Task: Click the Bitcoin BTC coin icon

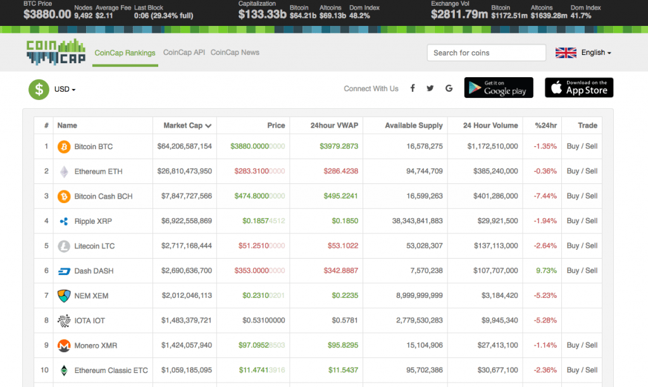Action: click(x=64, y=147)
